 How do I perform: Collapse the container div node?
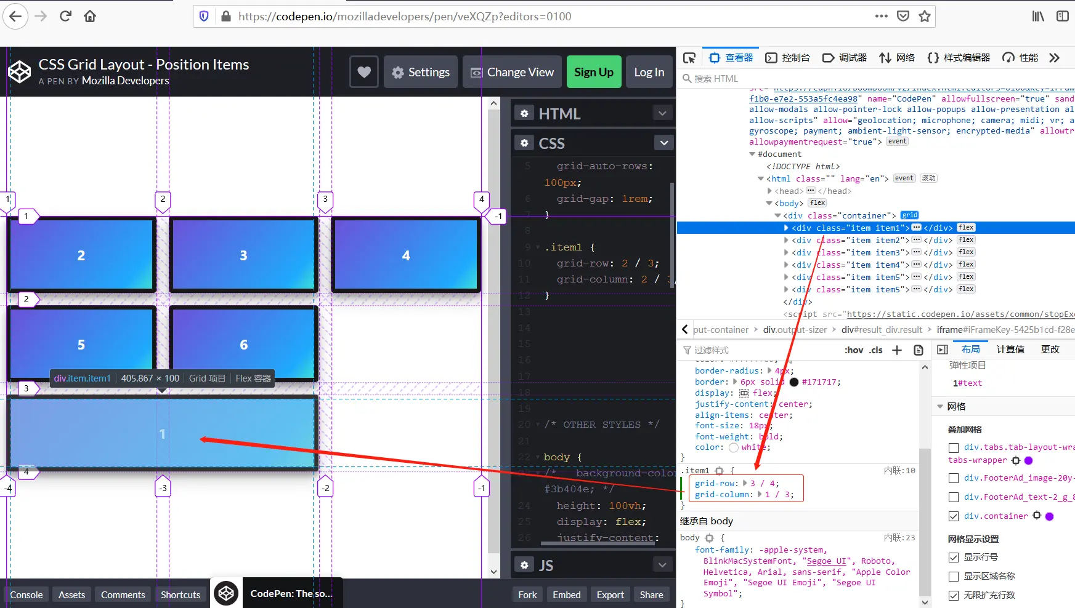[777, 215]
